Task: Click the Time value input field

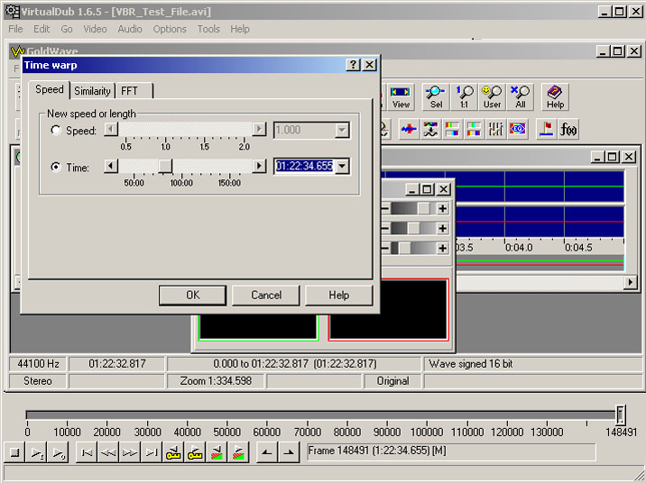Action: pos(304,167)
